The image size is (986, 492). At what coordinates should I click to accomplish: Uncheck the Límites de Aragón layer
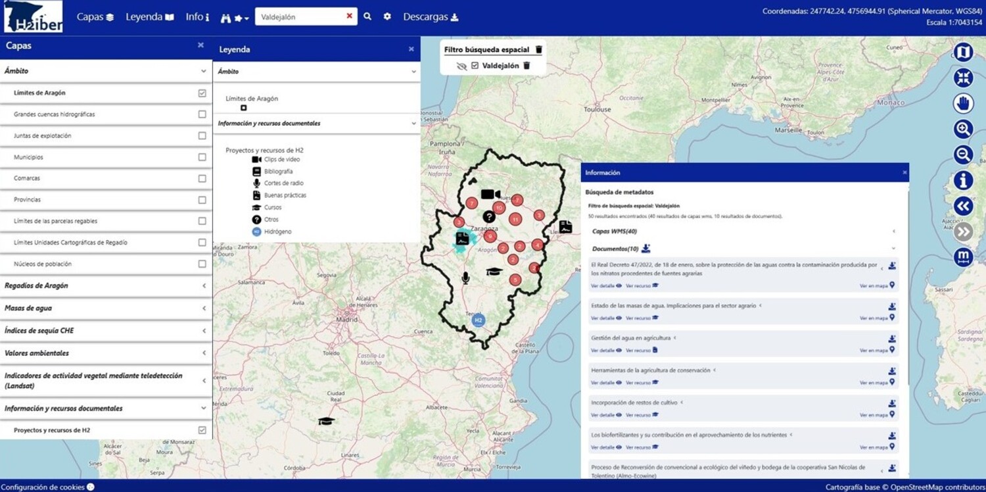(202, 93)
